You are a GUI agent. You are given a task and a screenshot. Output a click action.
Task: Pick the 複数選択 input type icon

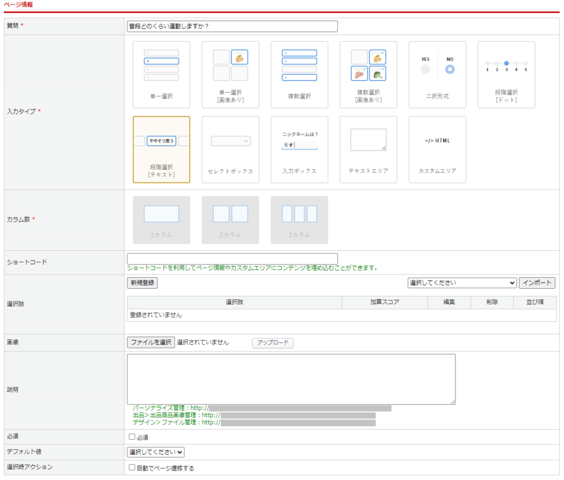coord(299,74)
